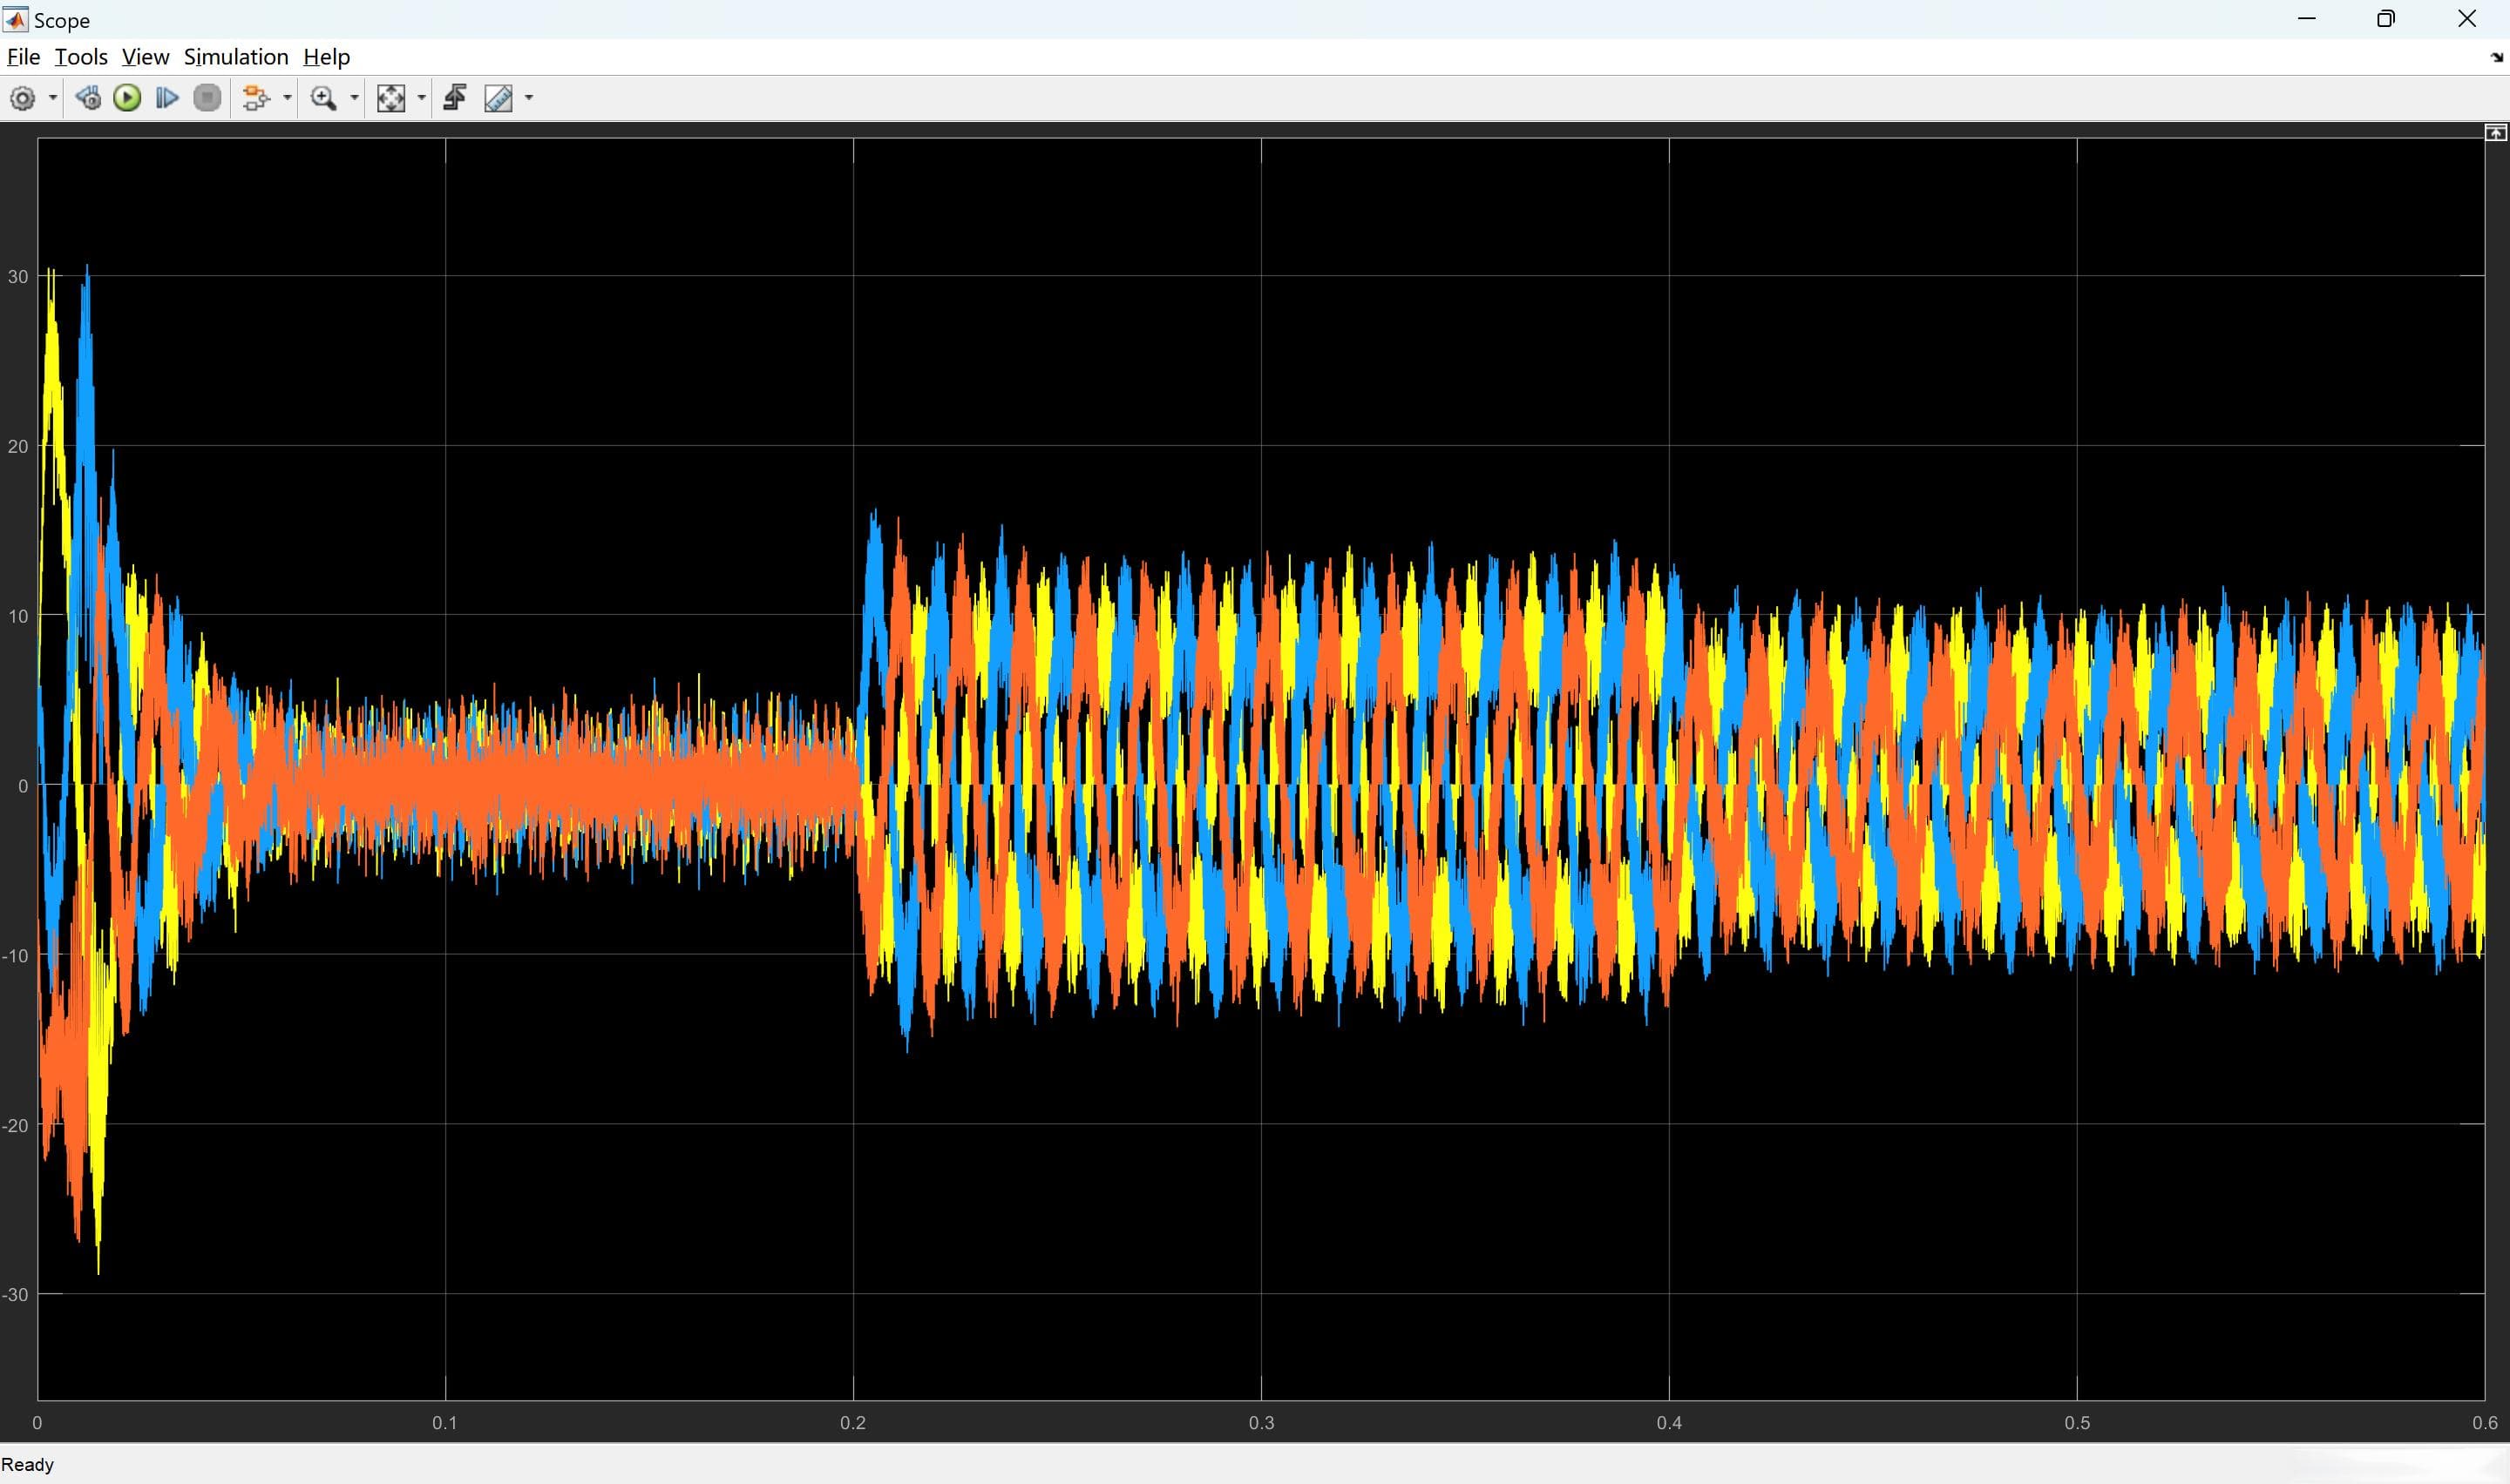
Task: Click the maximize axes icon above the plot
Action: click(2496, 133)
